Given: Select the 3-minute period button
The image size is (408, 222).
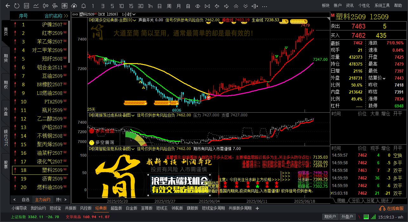Looking at the screenshot, I should pos(102,6).
